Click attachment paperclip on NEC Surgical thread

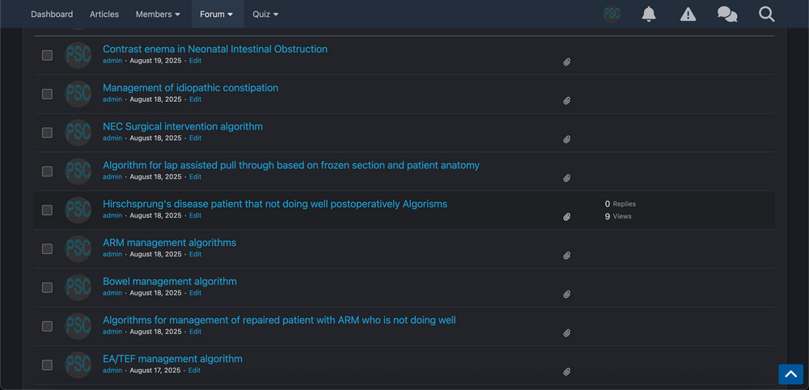point(566,139)
